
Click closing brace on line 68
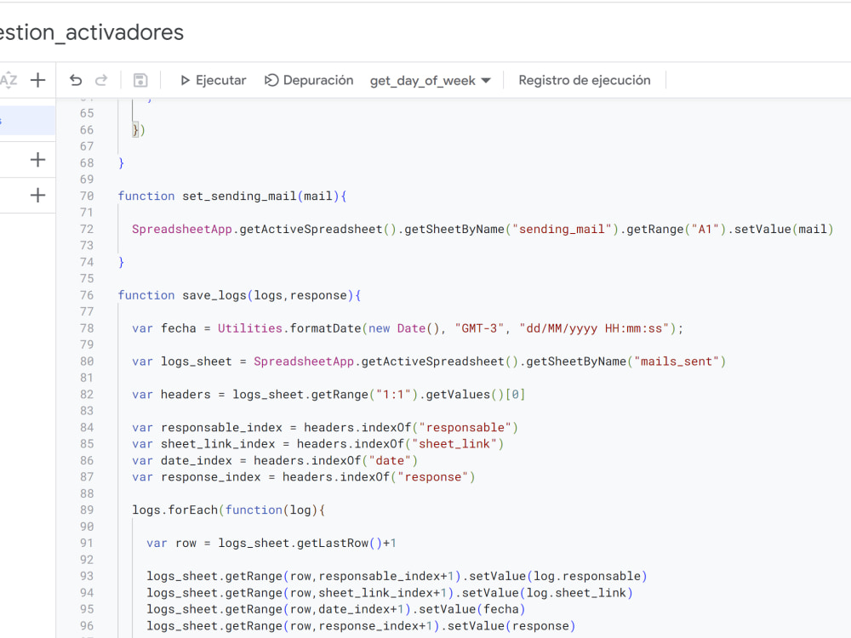[121, 162]
